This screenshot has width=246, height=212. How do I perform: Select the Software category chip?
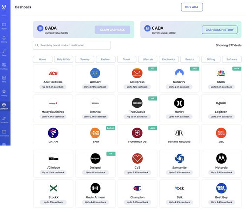pos(232,59)
